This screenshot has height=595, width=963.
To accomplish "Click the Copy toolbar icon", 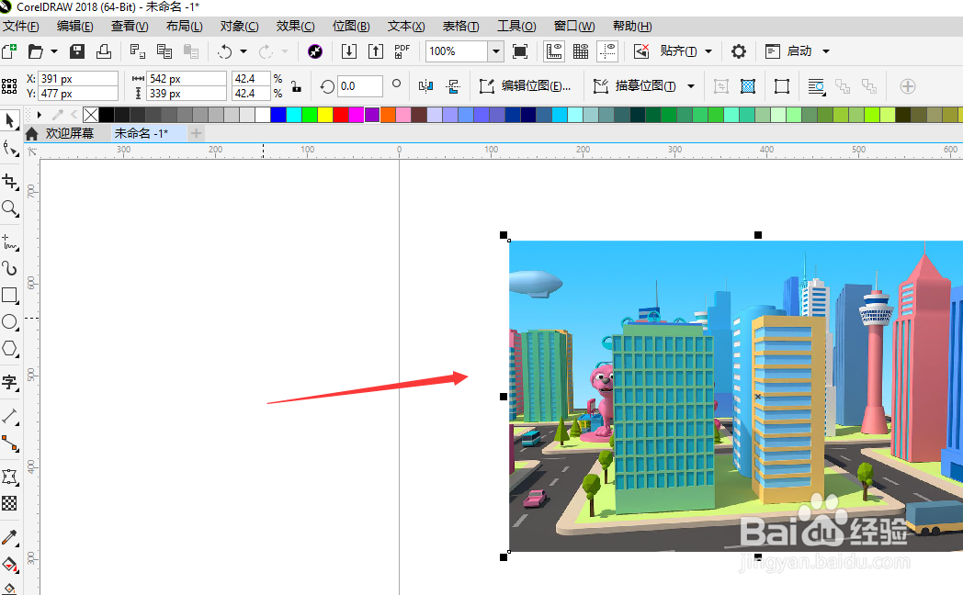I will point(164,51).
